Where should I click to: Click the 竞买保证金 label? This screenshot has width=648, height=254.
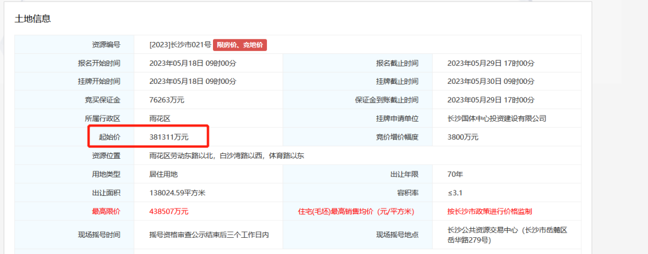point(103,100)
